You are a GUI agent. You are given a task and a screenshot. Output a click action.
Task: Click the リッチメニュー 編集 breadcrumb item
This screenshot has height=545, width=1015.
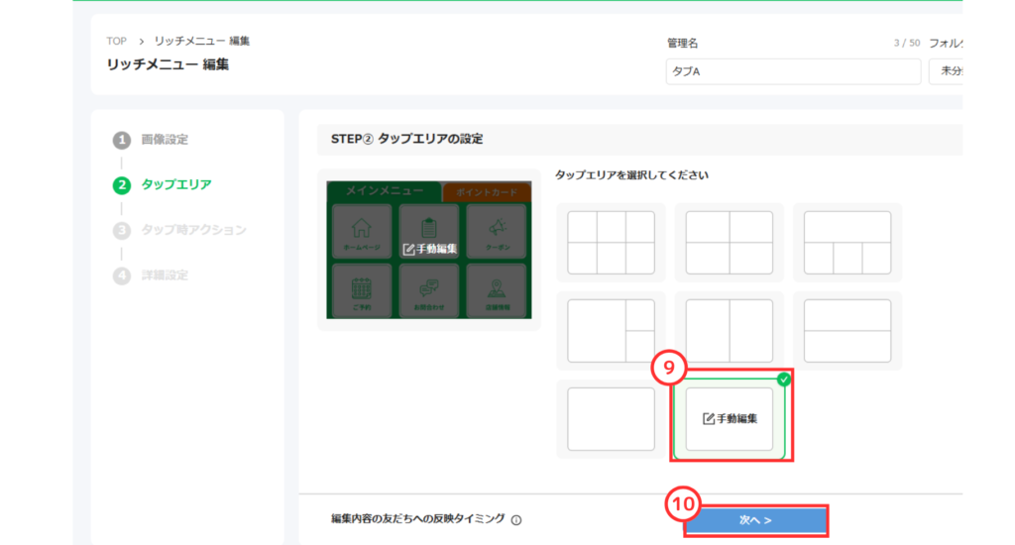(202, 42)
